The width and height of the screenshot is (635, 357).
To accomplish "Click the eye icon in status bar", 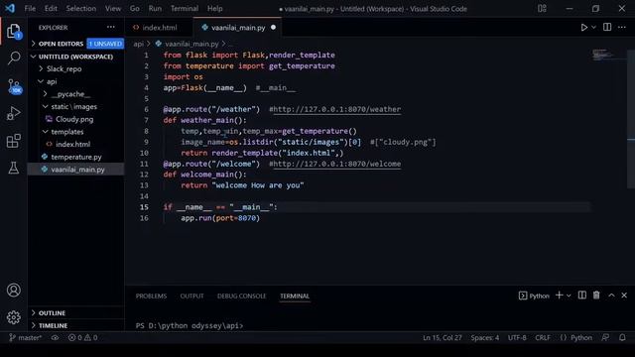I will (x=56, y=337).
